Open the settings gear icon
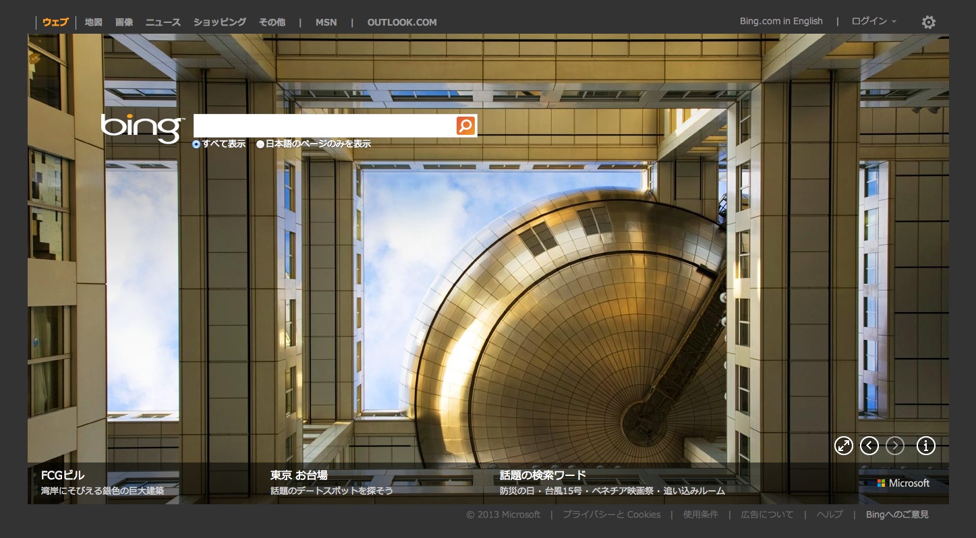This screenshot has height=538, width=976. (929, 22)
